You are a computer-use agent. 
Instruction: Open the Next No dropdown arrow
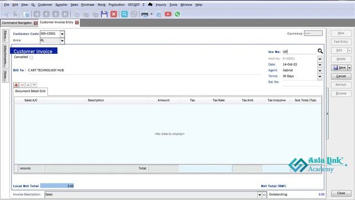tap(319, 59)
